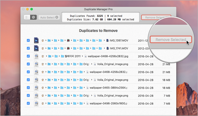Viewport: 198px width, 116px height.
Task: Click the file name IMG_1397.MOV
Action: [119, 40]
